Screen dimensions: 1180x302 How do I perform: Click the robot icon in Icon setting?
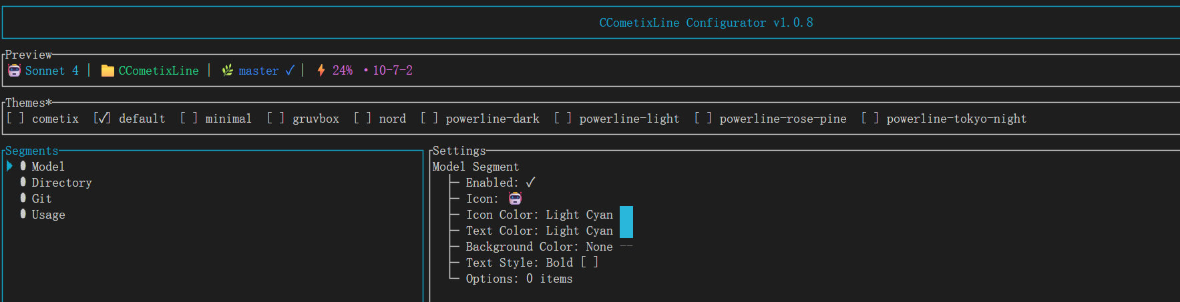point(515,198)
